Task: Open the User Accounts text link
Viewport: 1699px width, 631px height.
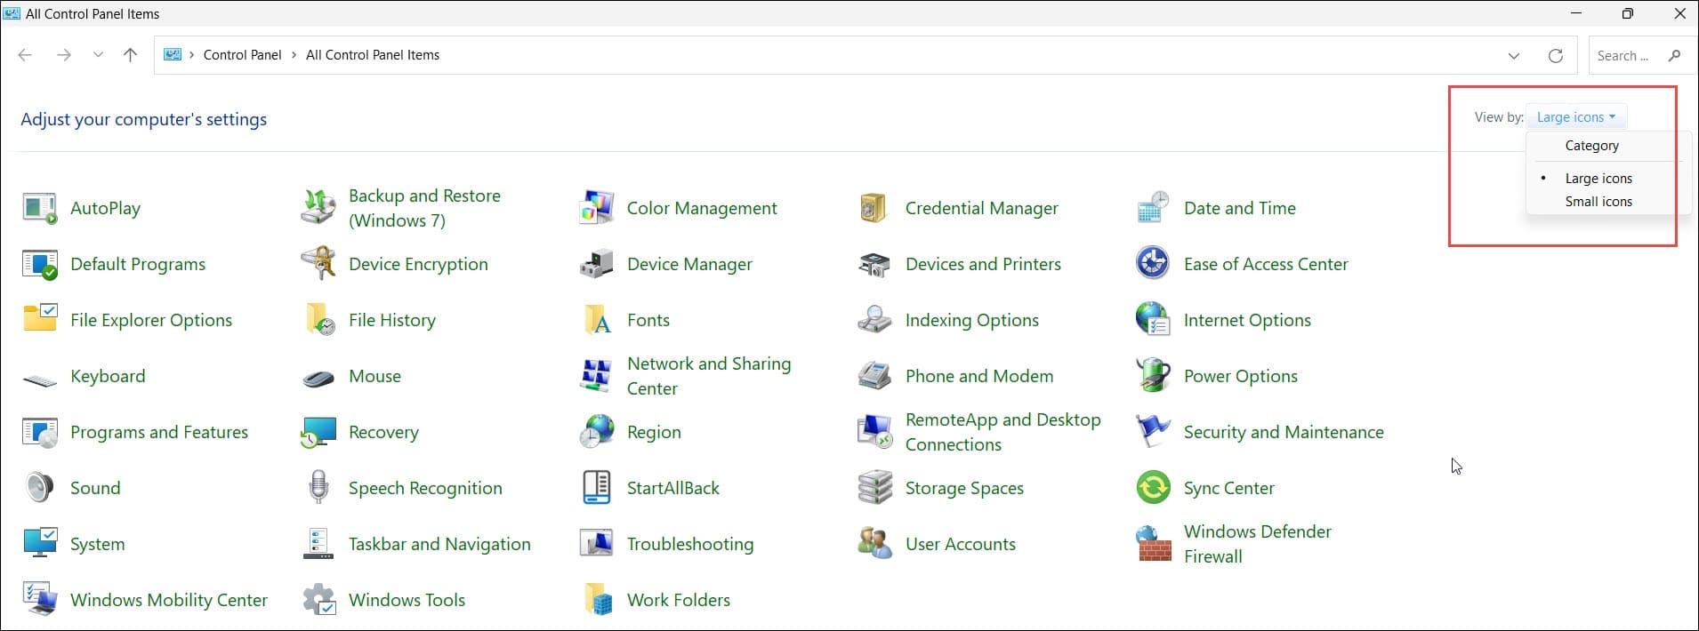Action: (961, 544)
